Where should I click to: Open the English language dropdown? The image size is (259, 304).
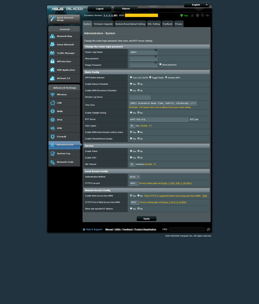(x=196, y=5)
